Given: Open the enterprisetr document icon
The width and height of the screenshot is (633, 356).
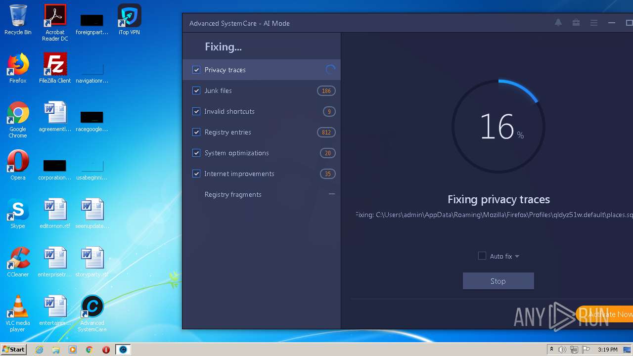Looking at the screenshot, I should click(55, 262).
